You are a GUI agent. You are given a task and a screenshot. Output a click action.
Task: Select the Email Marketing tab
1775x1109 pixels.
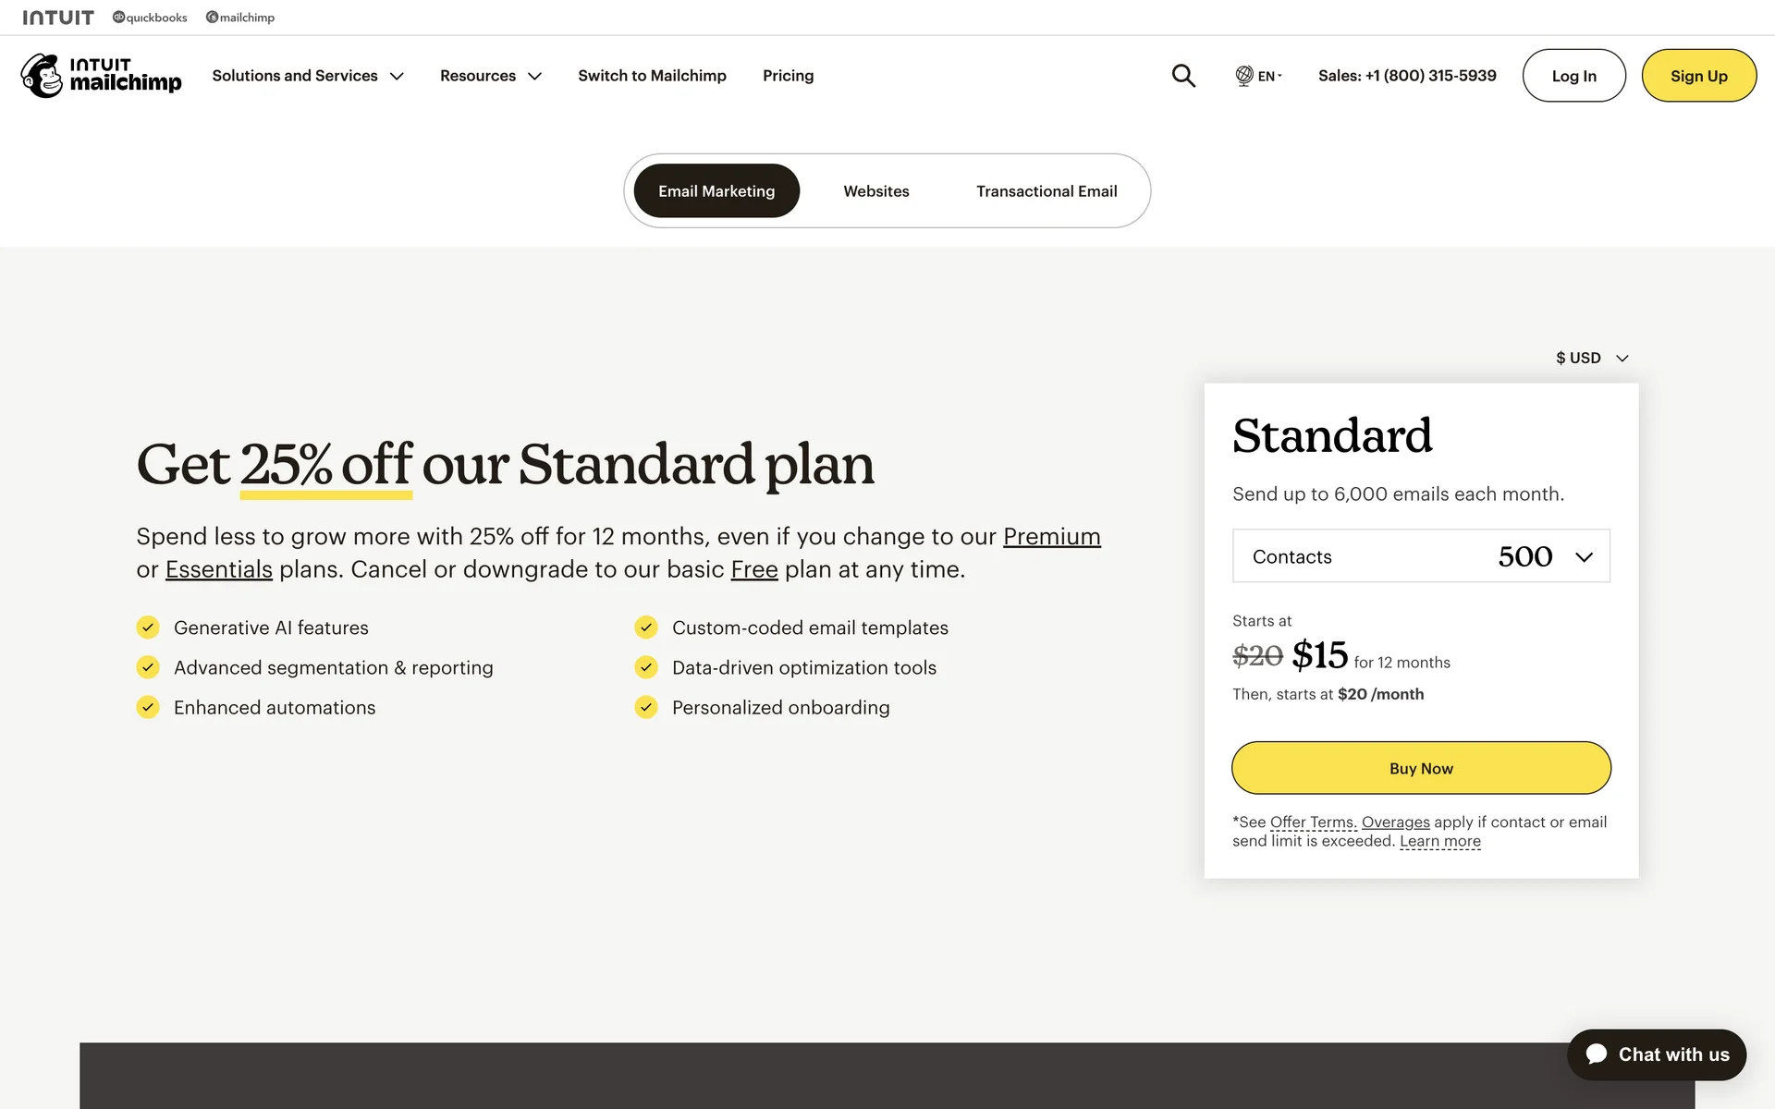pyautogui.click(x=716, y=191)
